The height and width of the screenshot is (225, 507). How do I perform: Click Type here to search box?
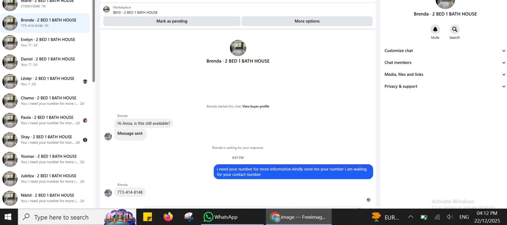[77, 217]
